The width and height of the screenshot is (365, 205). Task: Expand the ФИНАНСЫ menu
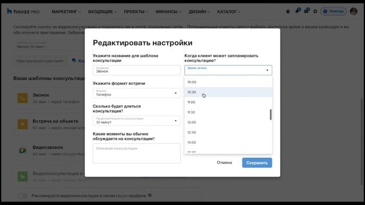168,11
